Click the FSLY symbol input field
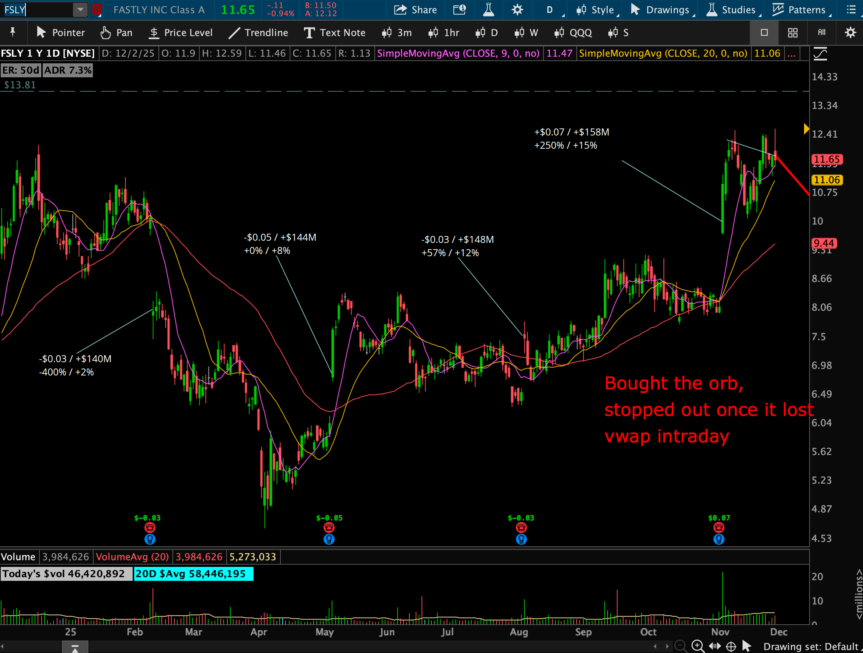 point(37,10)
